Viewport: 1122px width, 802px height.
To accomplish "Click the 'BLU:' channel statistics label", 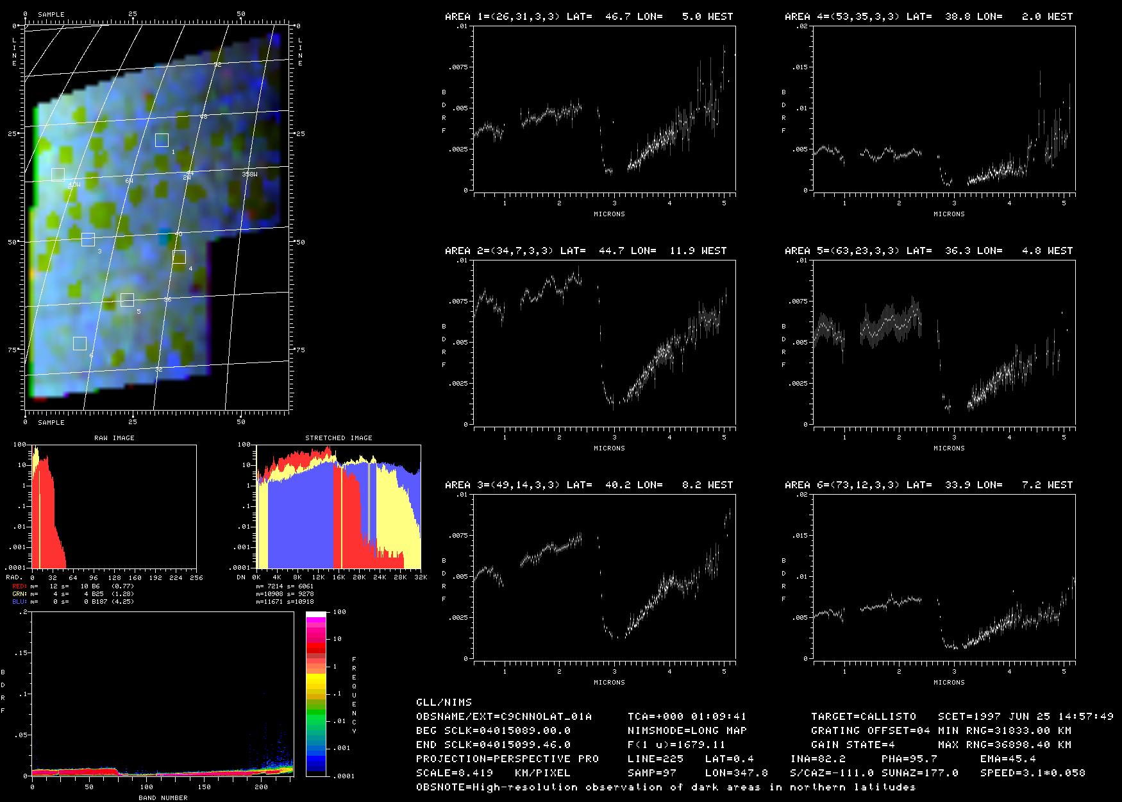I will click(x=21, y=602).
